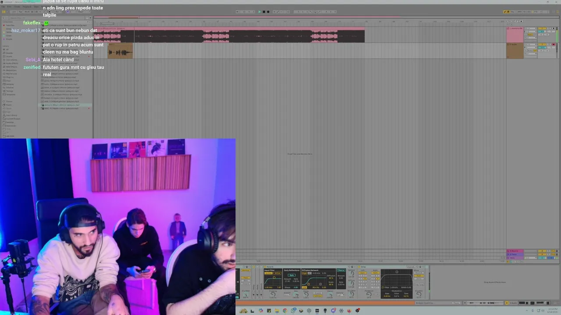Click the Reverb Decay knob
Image resolution: width=561 pixels, height=315 pixels.
click(306, 294)
